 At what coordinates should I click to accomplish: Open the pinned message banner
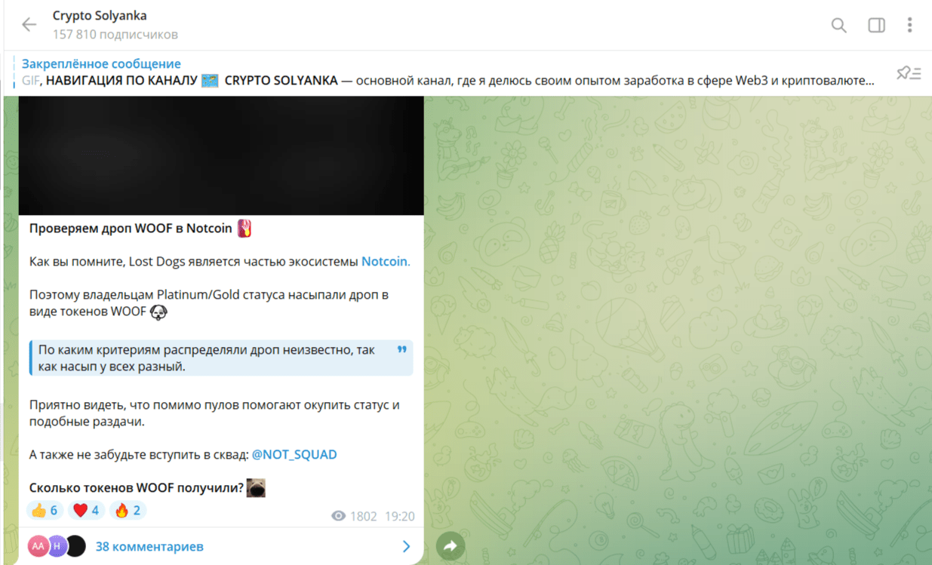(448, 72)
